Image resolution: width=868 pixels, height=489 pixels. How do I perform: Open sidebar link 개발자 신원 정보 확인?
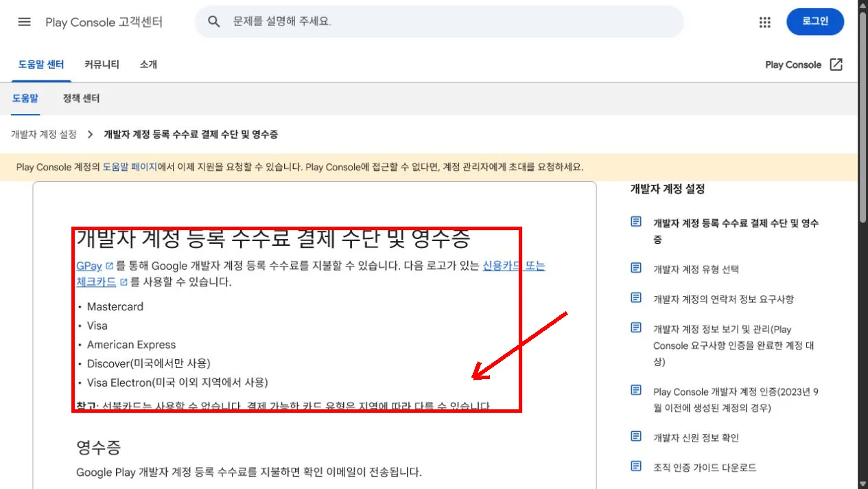(696, 437)
